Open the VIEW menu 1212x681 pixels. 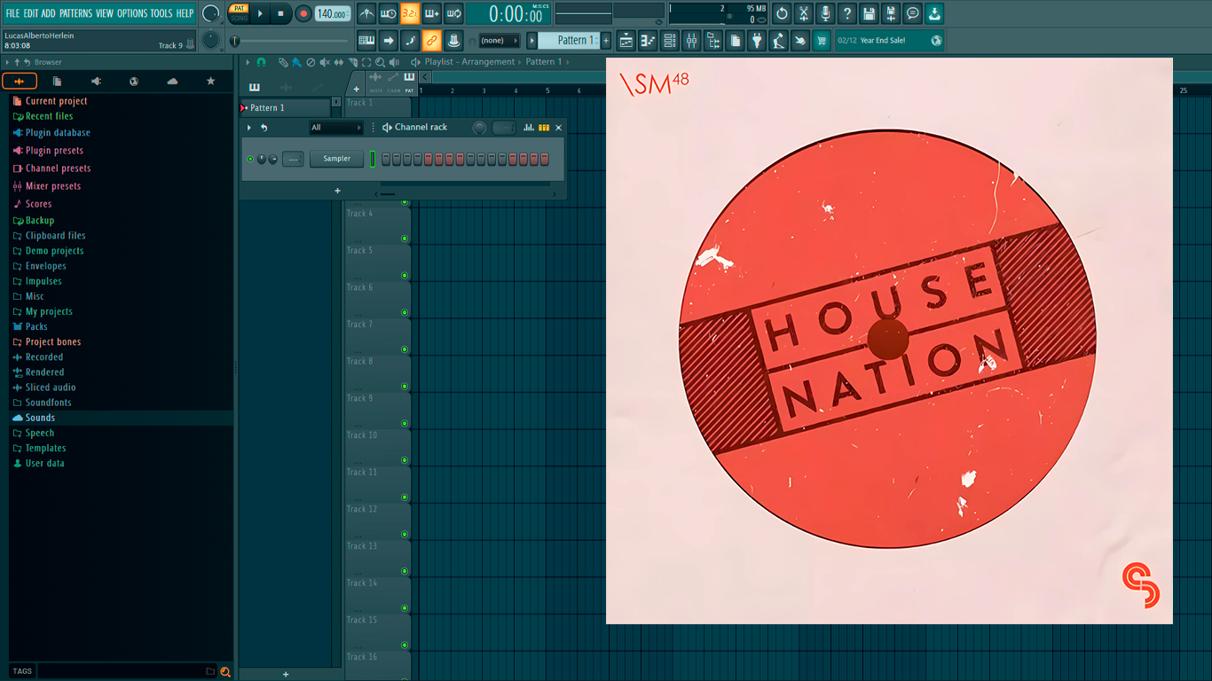pyautogui.click(x=105, y=13)
